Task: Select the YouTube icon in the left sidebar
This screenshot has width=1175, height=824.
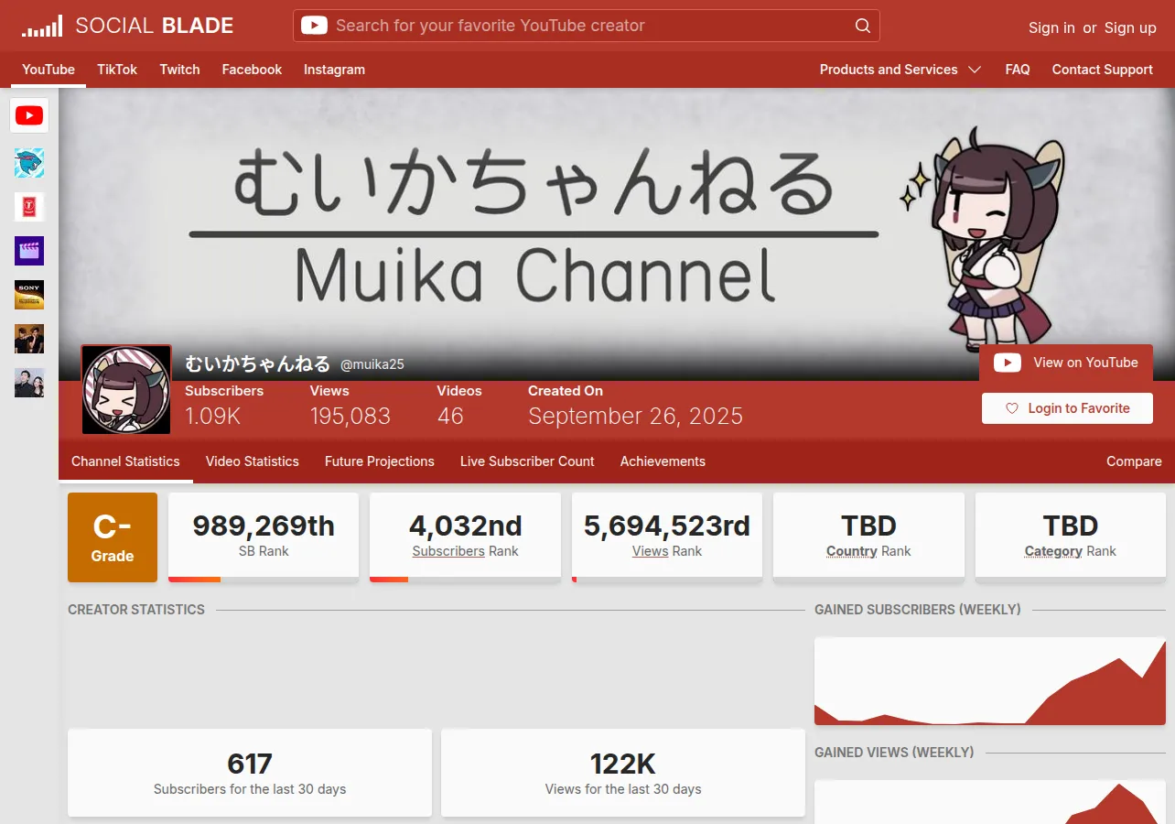Action: tap(29, 115)
